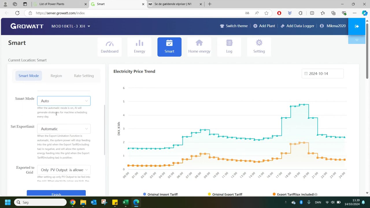Viewport: 370px width, 208px height.
Task: Switch to the Smart Mode tab
Action: (x=29, y=76)
